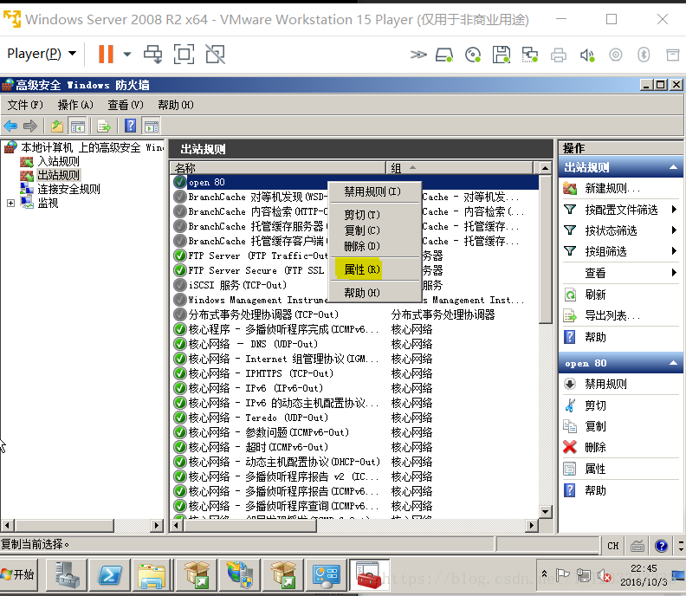686x596 pixels.
Task: Toggle VMware Unity mode icon
Action: tap(216, 55)
